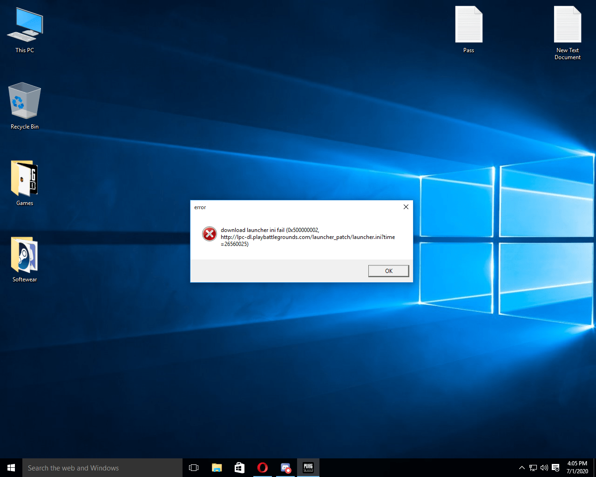
Task: Click the 'Search the web and Windows' box
Action: (102, 468)
